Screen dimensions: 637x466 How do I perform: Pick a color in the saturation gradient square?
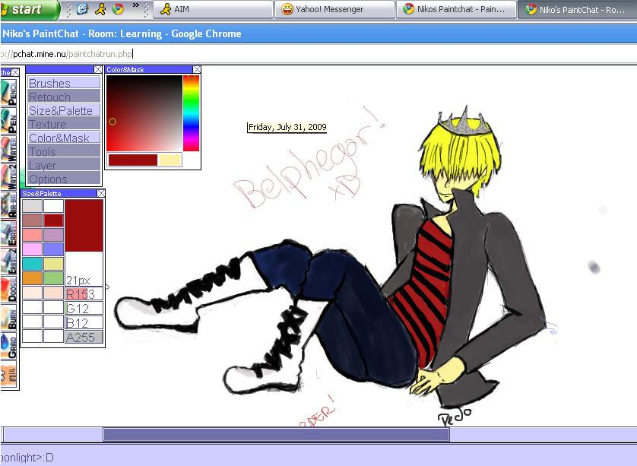point(144,113)
